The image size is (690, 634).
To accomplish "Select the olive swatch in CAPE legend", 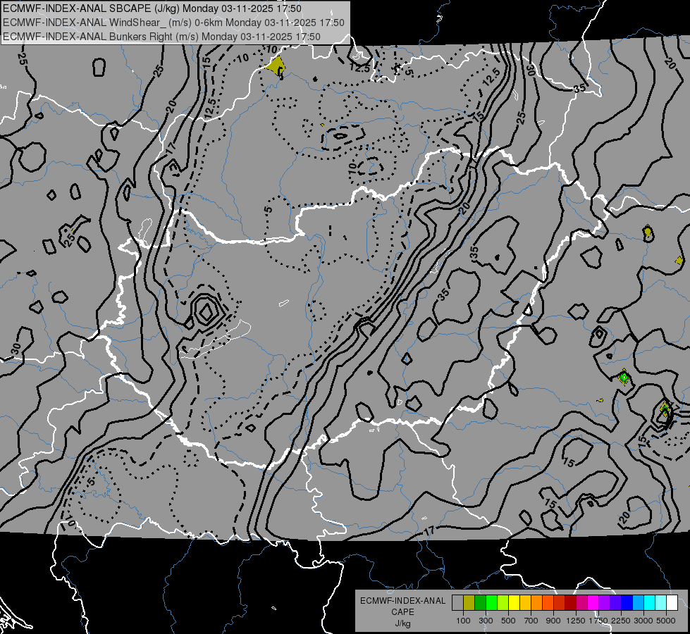I will pyautogui.click(x=469, y=602).
